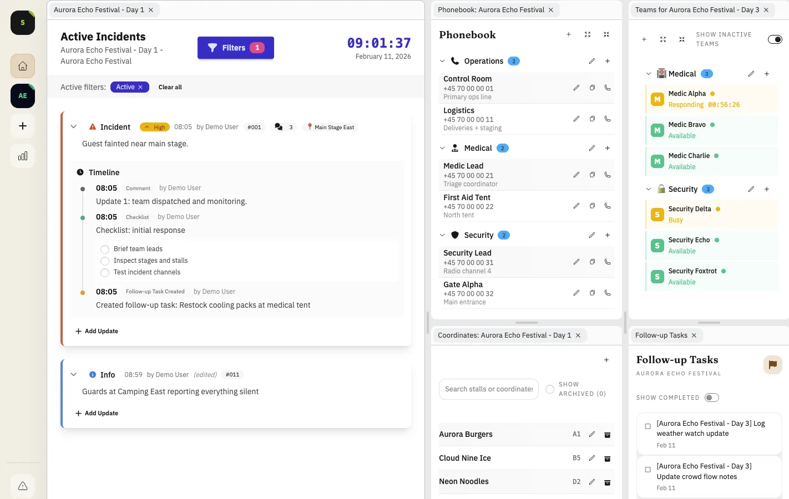The height and width of the screenshot is (499, 789).
Task: Open the Filters panel
Action: [235, 48]
